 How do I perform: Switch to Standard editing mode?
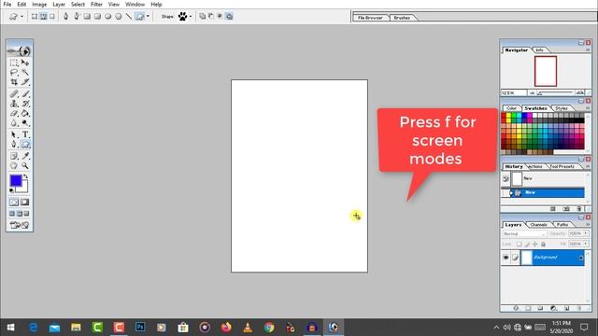(x=14, y=203)
